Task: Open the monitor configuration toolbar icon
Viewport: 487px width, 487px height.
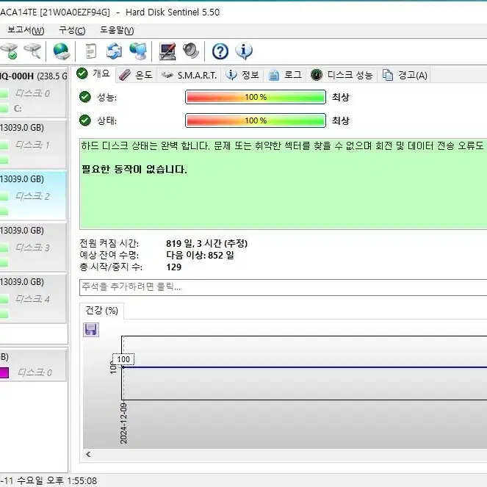Action: point(167,51)
